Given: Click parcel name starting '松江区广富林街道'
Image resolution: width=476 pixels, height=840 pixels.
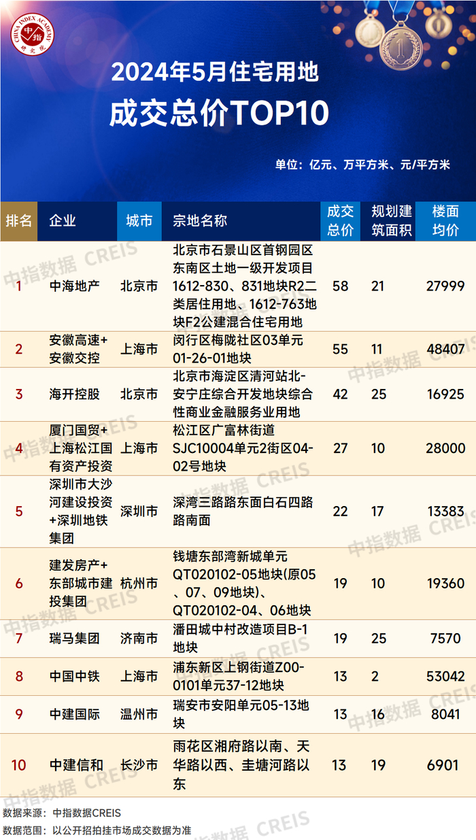Looking at the screenshot, I should (243, 448).
